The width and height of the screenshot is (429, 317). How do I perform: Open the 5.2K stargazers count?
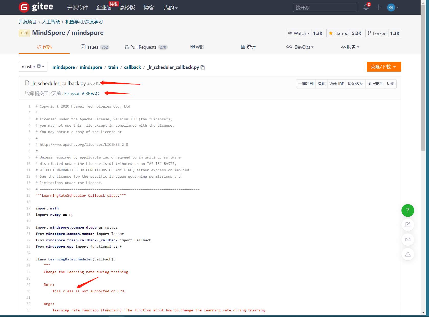[x=357, y=33]
